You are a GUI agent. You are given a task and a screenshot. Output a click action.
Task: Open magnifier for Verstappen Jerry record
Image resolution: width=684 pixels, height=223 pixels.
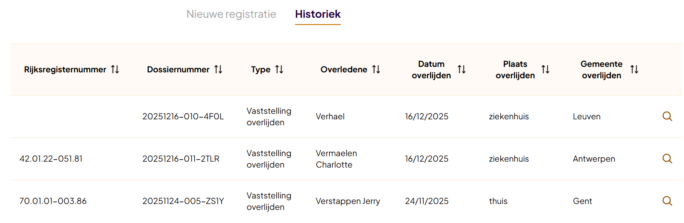coord(667,201)
